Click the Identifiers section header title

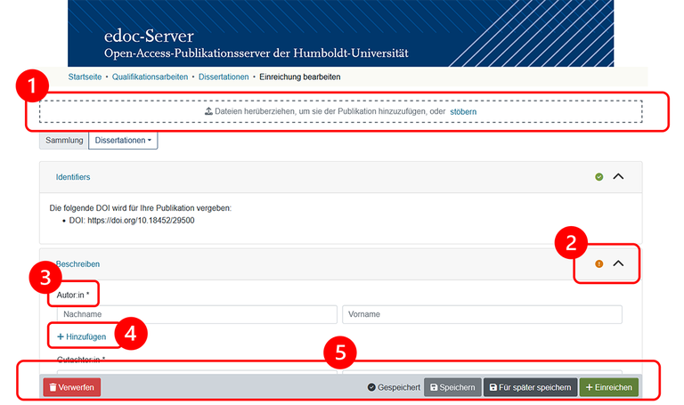[73, 178]
